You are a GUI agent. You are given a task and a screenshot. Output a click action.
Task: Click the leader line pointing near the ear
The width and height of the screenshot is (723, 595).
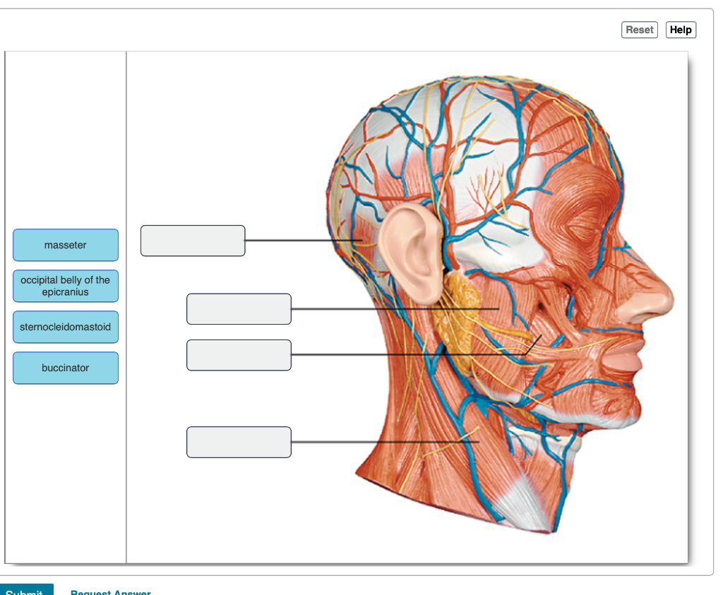pyautogui.click(x=304, y=241)
